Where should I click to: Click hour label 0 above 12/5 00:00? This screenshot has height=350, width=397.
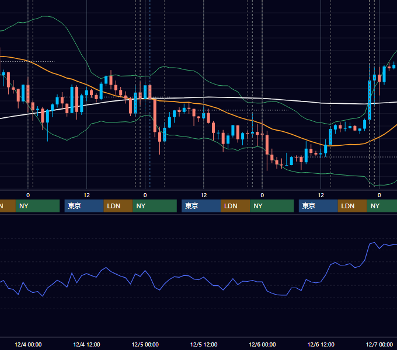145,195
